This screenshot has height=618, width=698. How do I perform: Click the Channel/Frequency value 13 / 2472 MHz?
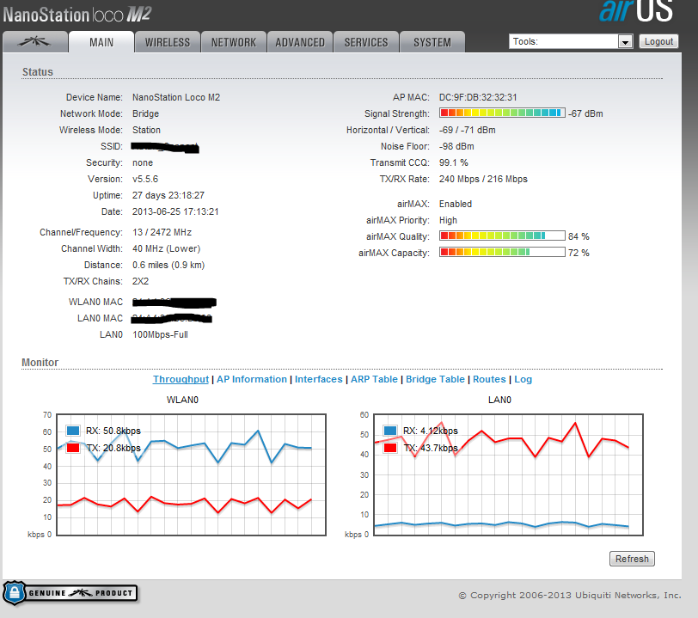click(x=162, y=232)
